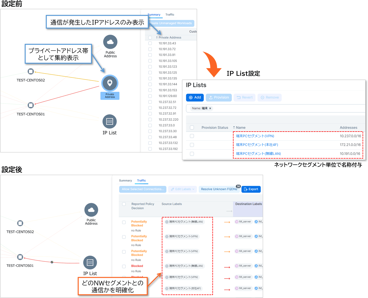Open the 端末PCセグメント(本社4F) IP list link
This screenshot has height=298, width=368.
pyautogui.click(x=257, y=145)
